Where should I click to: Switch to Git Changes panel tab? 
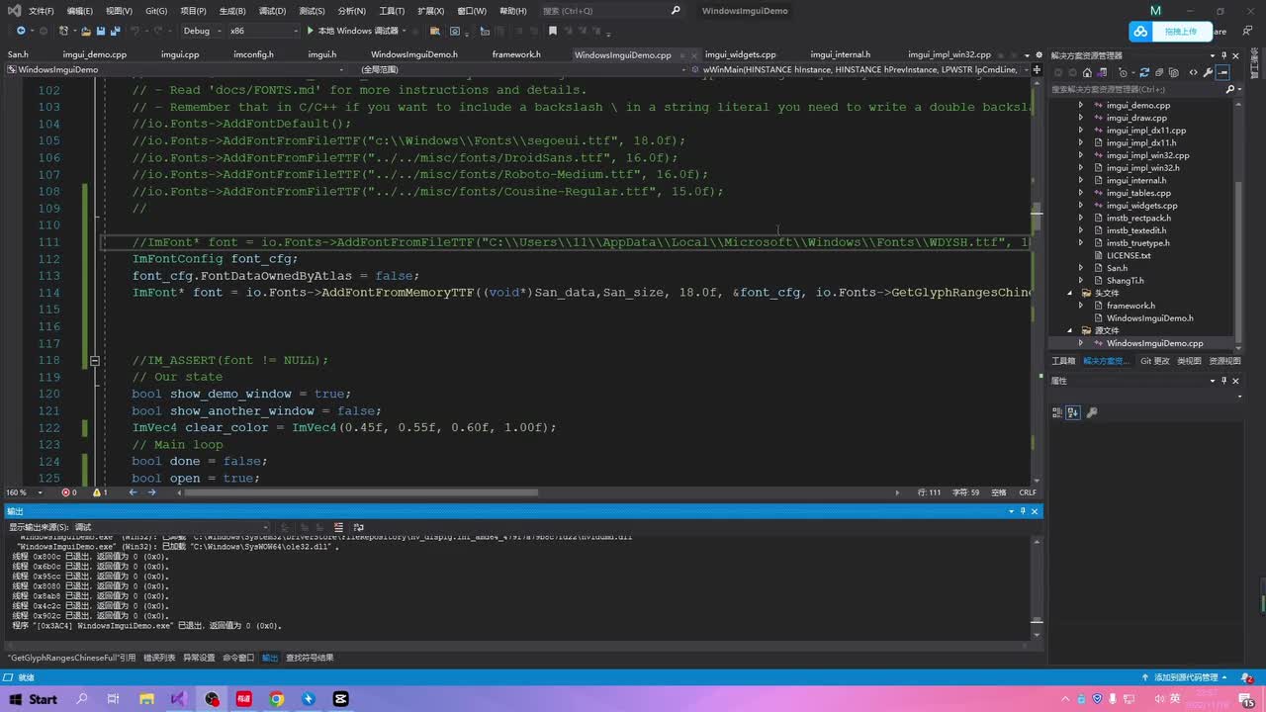[1154, 361]
